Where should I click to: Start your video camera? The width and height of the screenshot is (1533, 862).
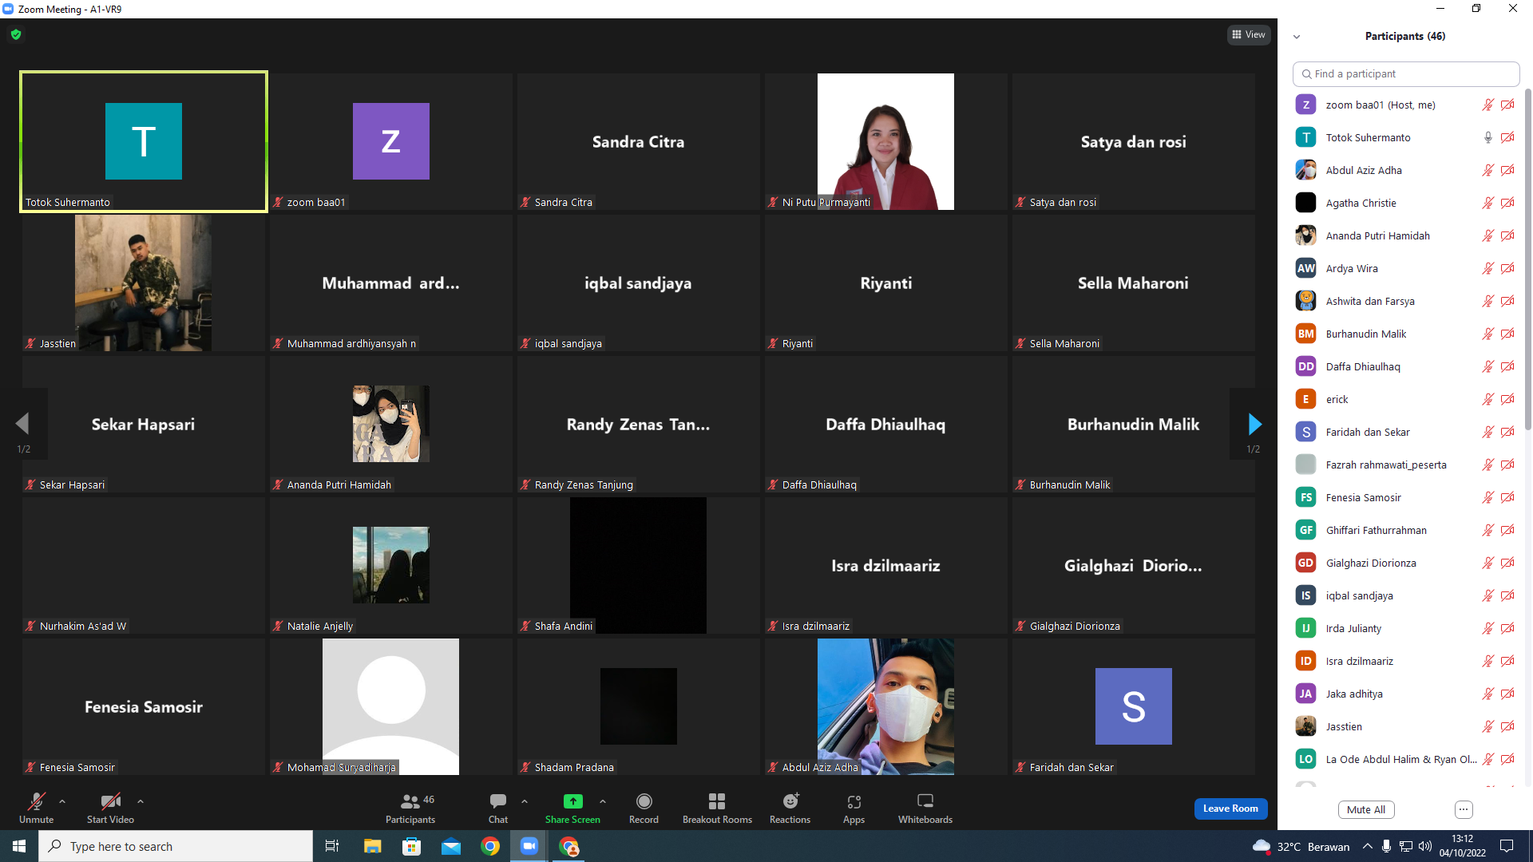(x=110, y=808)
